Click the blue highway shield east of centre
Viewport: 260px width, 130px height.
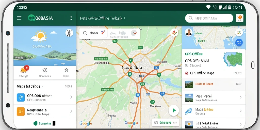(156, 68)
